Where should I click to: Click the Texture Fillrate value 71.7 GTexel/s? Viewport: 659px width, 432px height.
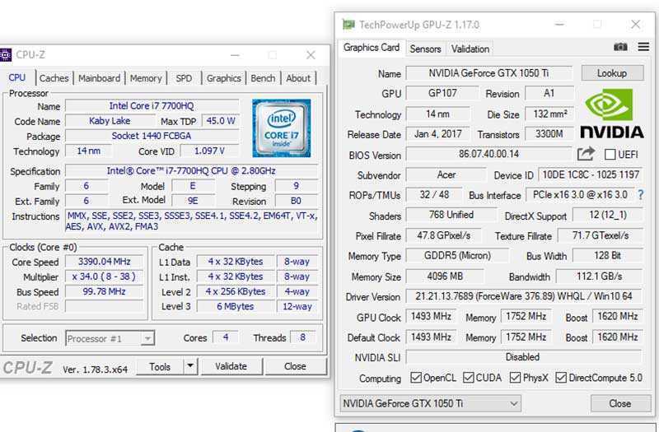click(601, 235)
